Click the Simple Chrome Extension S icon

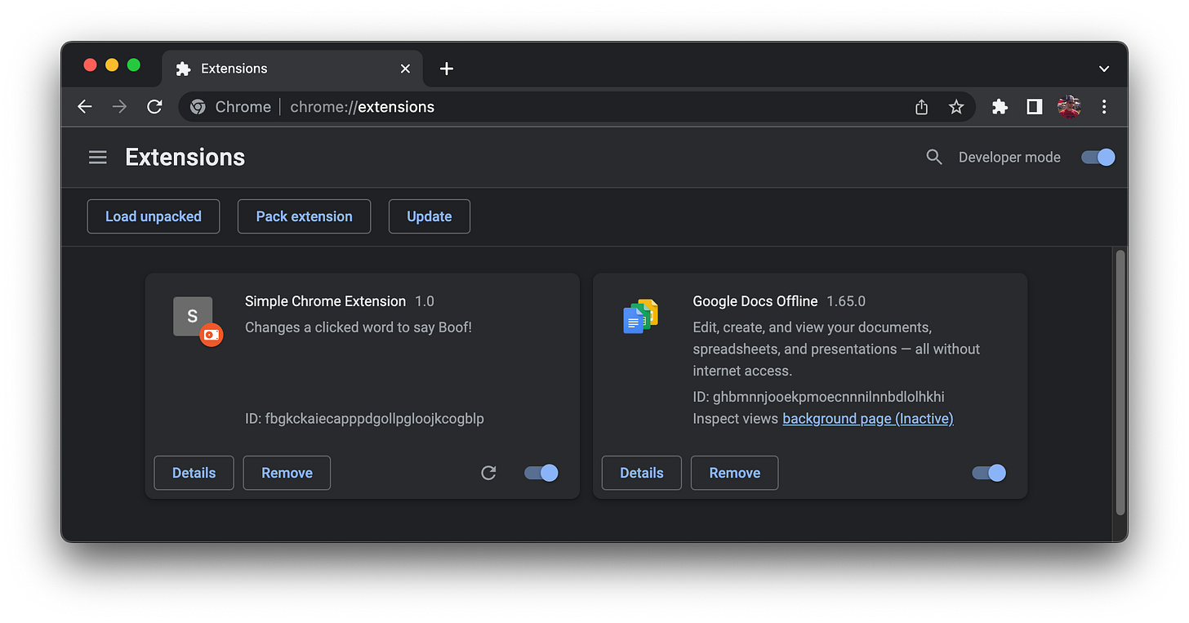(x=193, y=317)
